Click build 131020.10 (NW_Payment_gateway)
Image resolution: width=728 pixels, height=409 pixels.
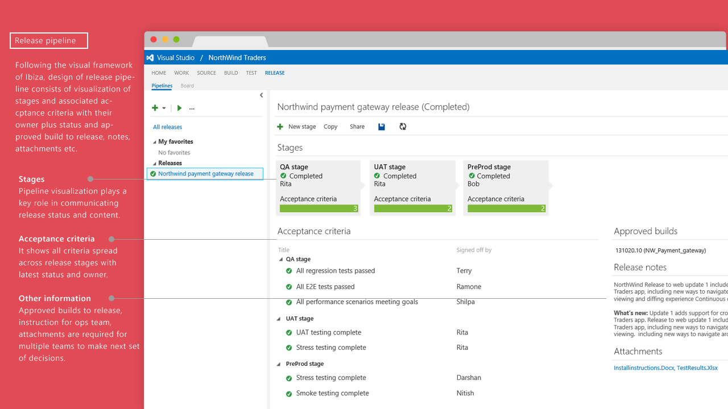[x=660, y=251]
